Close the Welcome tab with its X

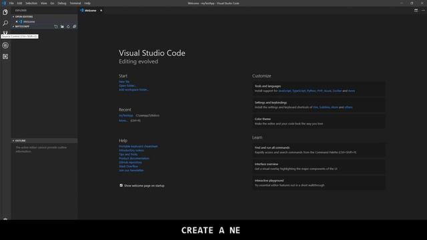point(101,11)
